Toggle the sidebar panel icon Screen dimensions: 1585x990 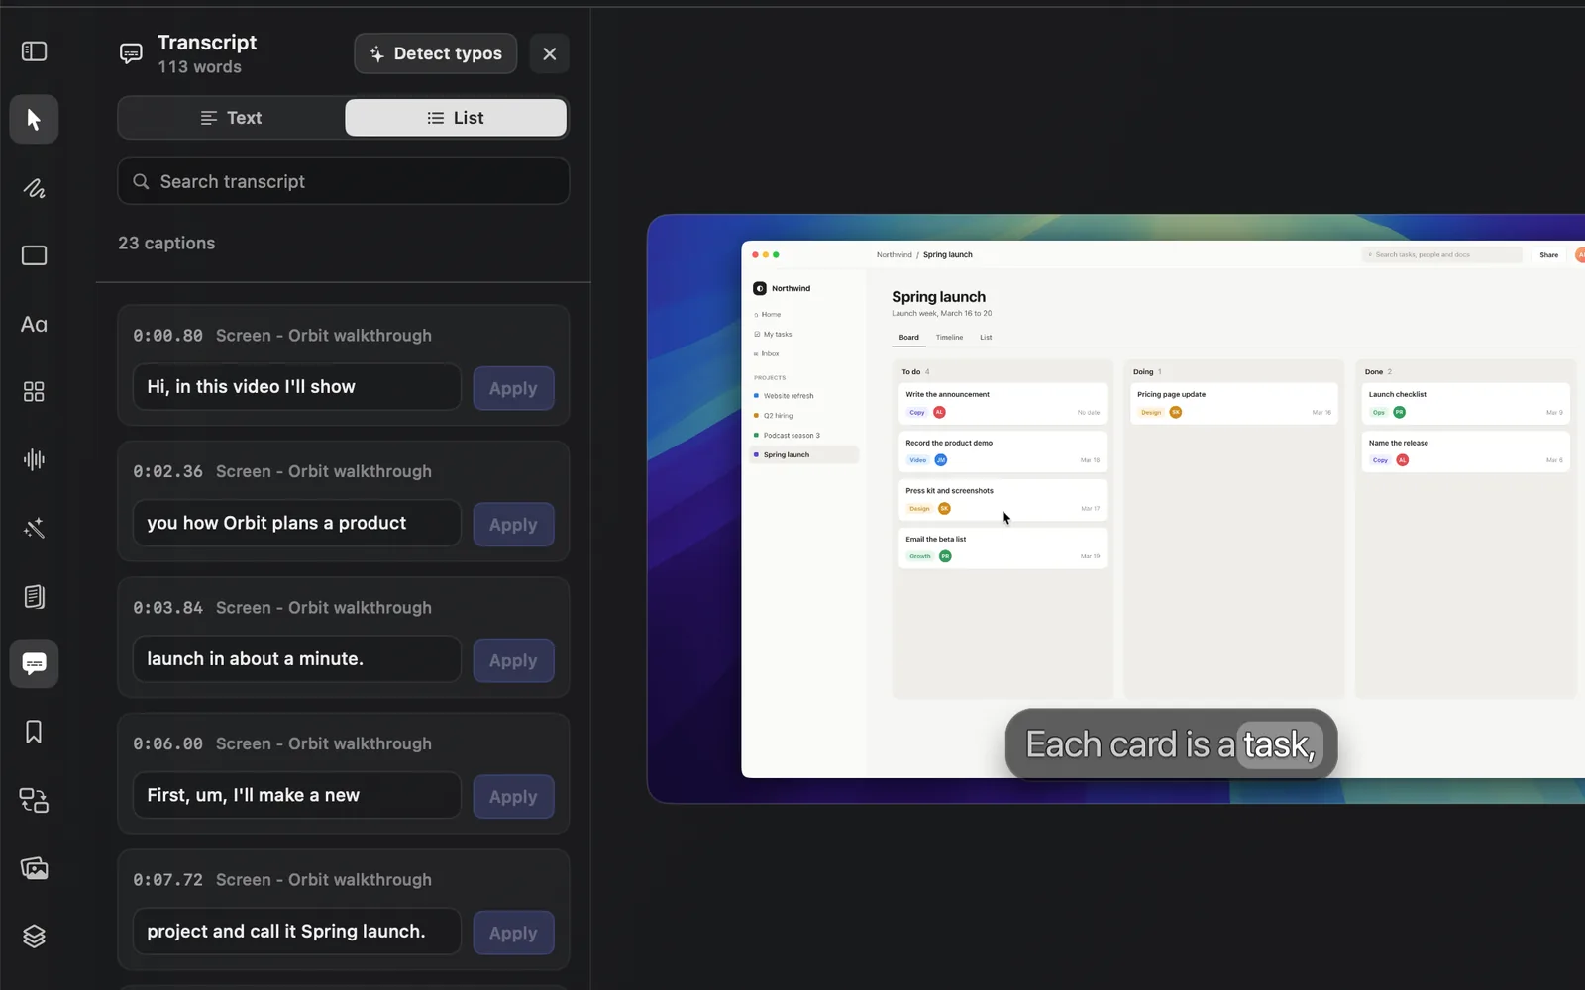(x=34, y=51)
